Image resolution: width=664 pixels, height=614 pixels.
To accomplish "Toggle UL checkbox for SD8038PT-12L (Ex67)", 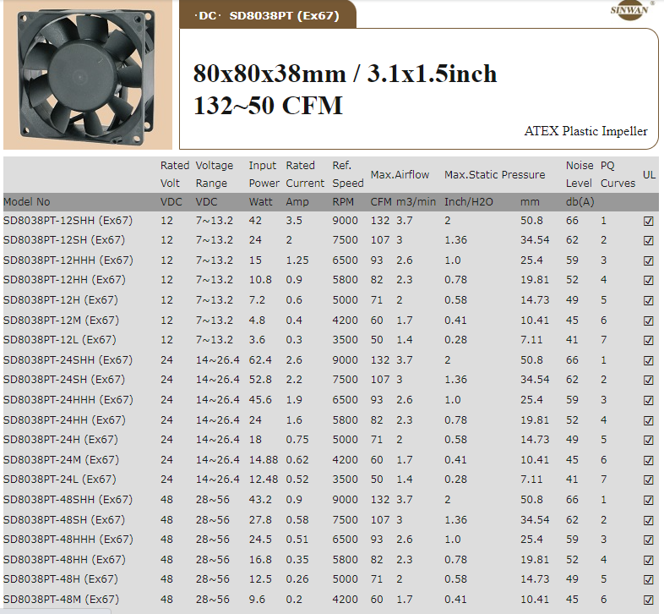I will point(648,340).
